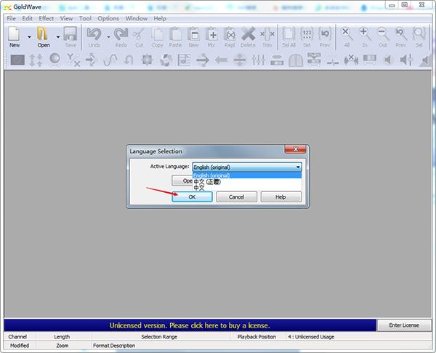Confirm language with the OK button
The width and height of the screenshot is (436, 353).
pos(192,197)
